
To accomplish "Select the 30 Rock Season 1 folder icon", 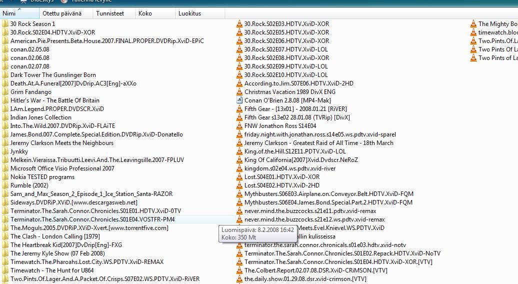I will 5,24.
